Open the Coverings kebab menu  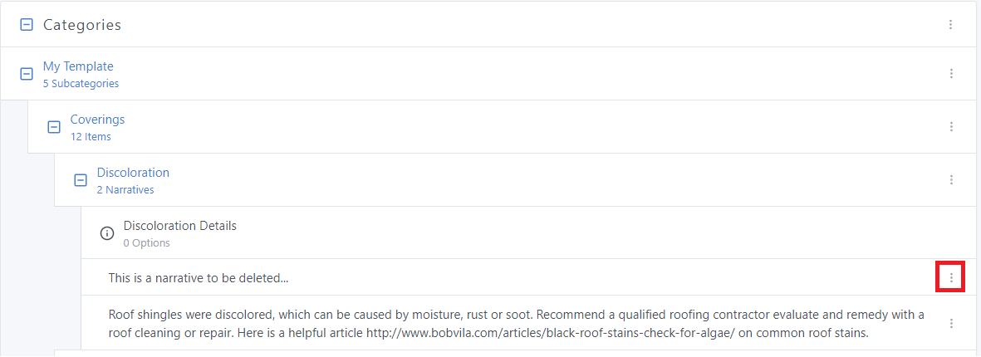coord(951,127)
